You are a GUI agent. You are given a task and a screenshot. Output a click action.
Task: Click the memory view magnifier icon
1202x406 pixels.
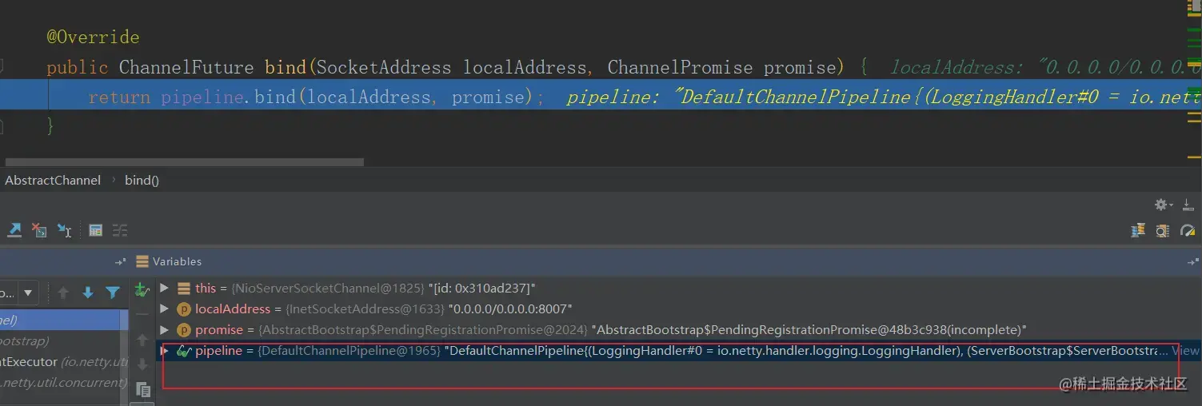pos(1163,230)
